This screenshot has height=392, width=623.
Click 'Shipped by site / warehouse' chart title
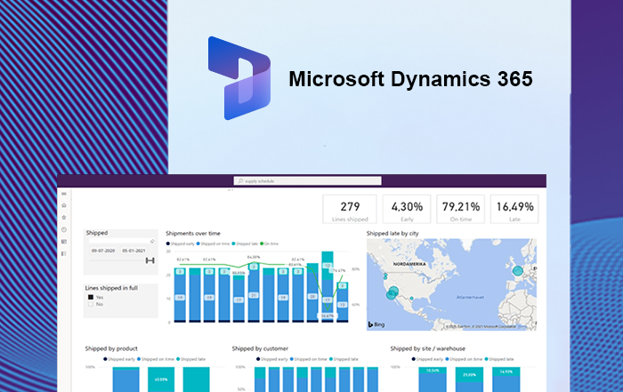tap(427, 348)
